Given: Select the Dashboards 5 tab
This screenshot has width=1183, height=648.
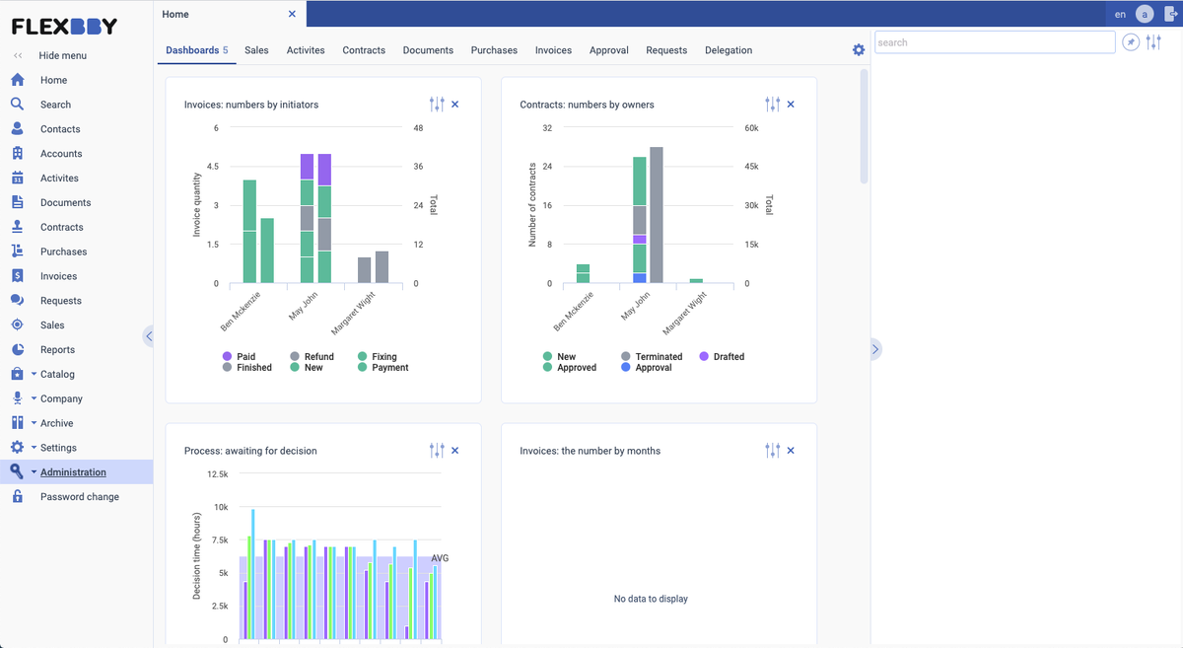Looking at the screenshot, I should (197, 50).
